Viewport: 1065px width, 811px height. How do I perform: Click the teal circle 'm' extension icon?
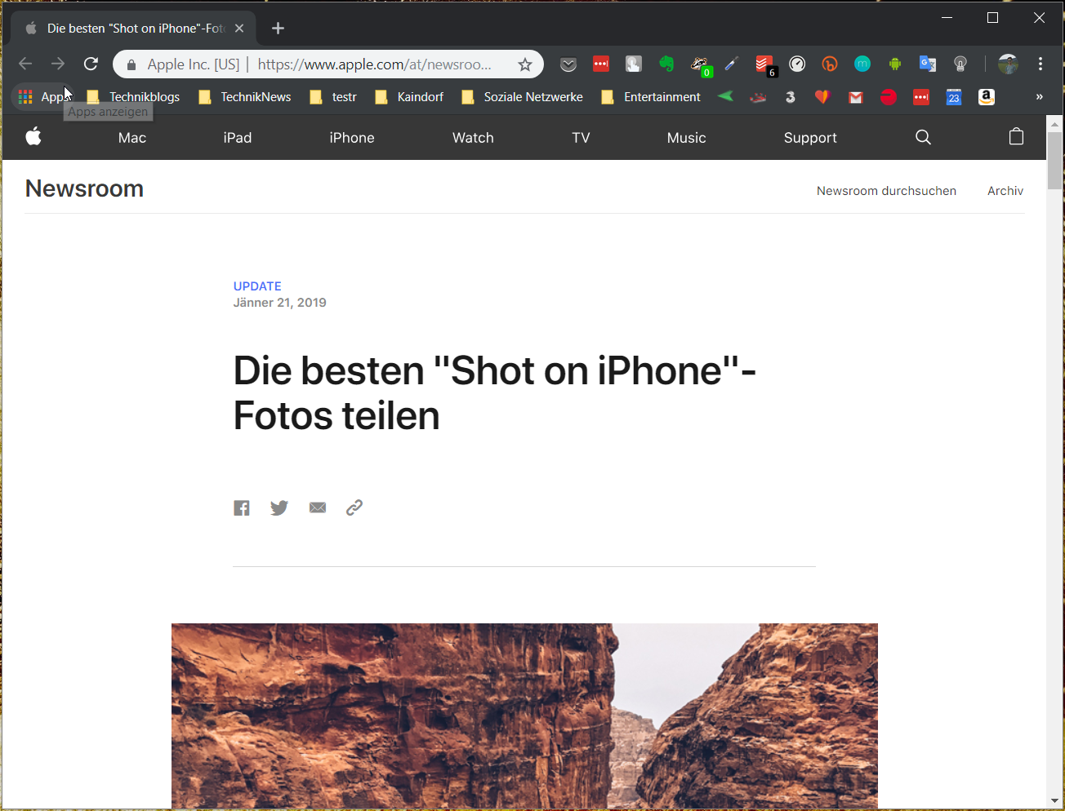pos(862,64)
